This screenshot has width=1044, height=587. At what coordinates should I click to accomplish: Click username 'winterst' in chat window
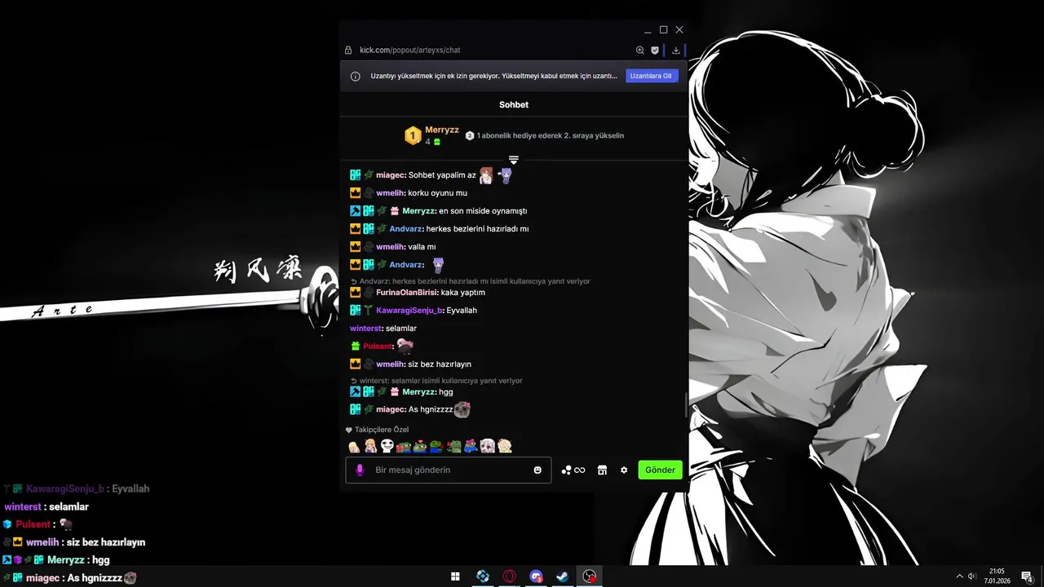point(366,329)
